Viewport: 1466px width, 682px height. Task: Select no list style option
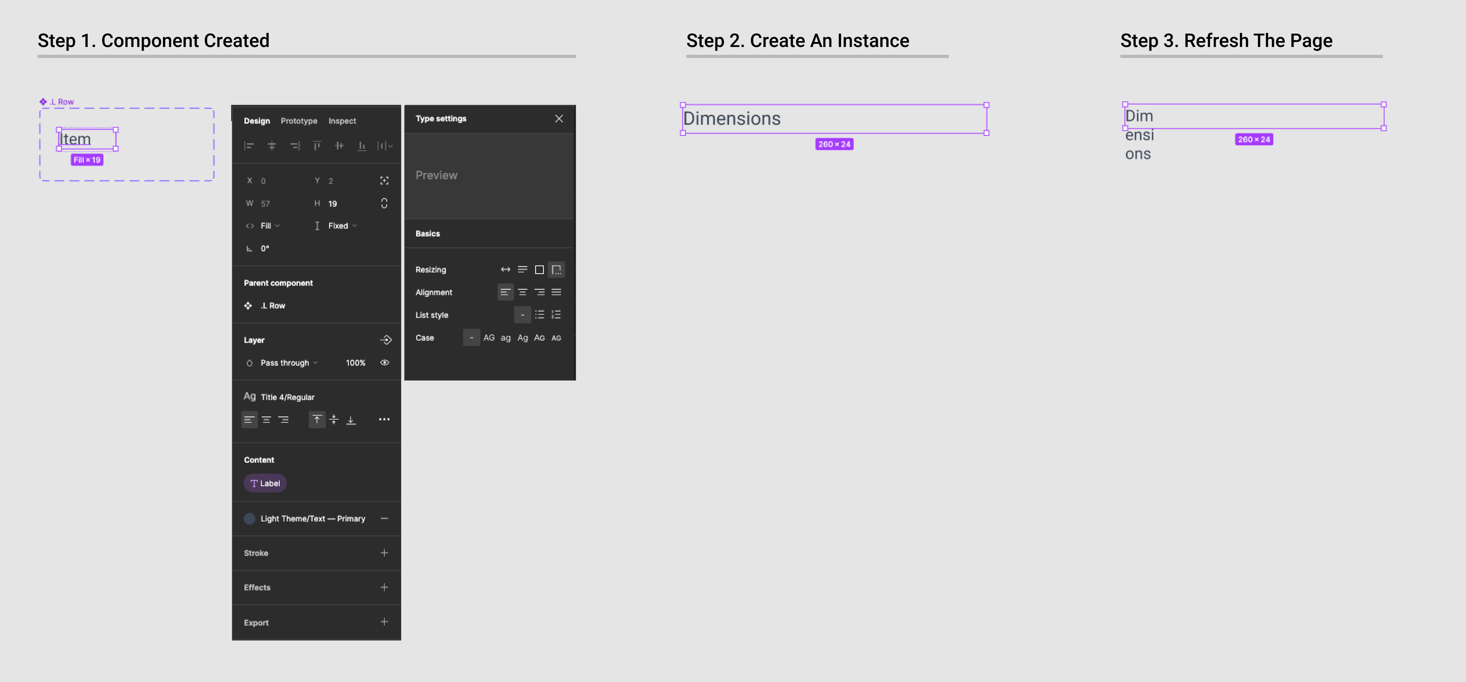tap(523, 314)
